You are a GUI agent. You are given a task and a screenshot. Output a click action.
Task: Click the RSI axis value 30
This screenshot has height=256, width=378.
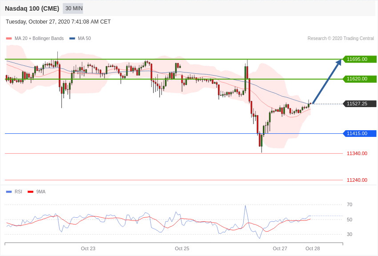click(350, 234)
